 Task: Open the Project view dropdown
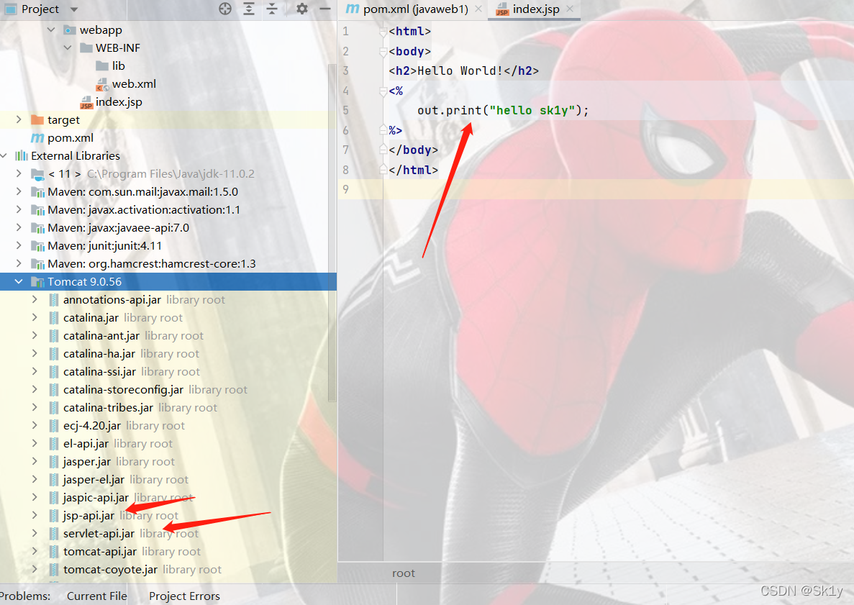tap(74, 9)
